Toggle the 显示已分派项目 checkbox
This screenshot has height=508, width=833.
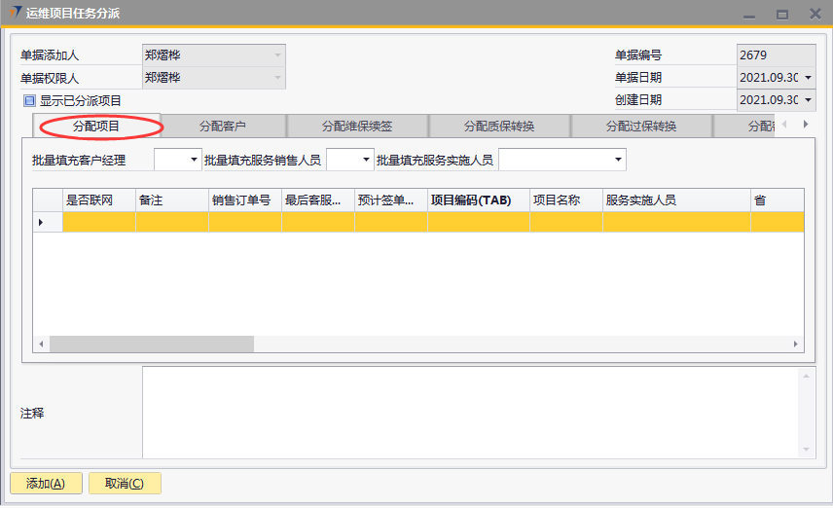click(29, 100)
